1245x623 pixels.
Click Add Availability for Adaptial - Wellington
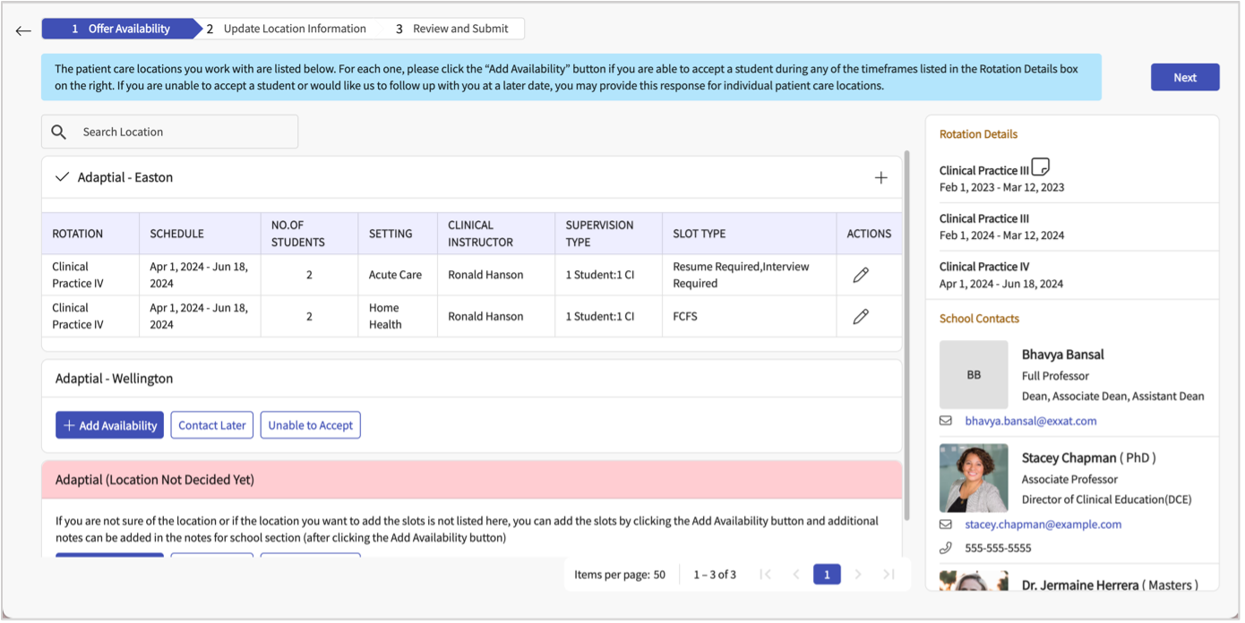(109, 425)
